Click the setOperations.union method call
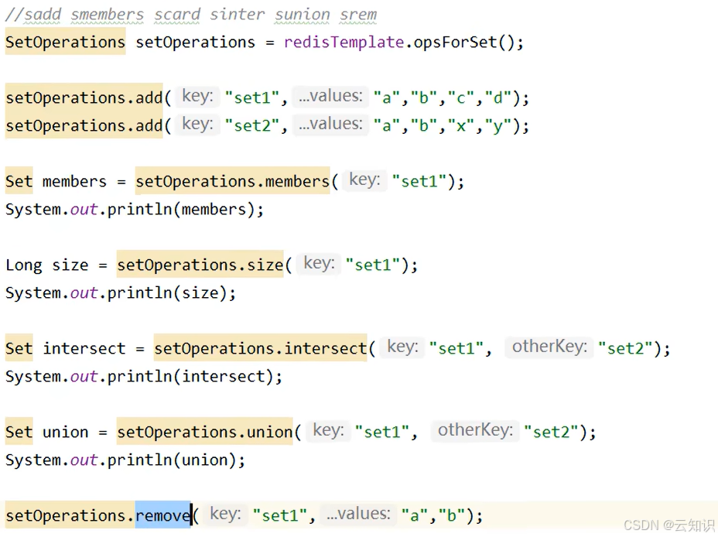 pos(204,431)
